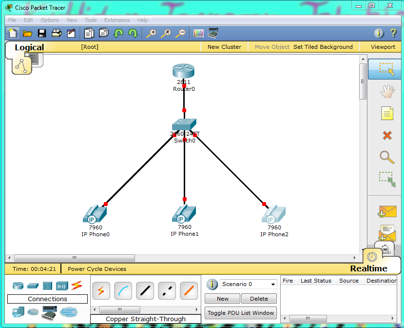
Task: Select the Multiuser Connection category
Action: [69, 312]
